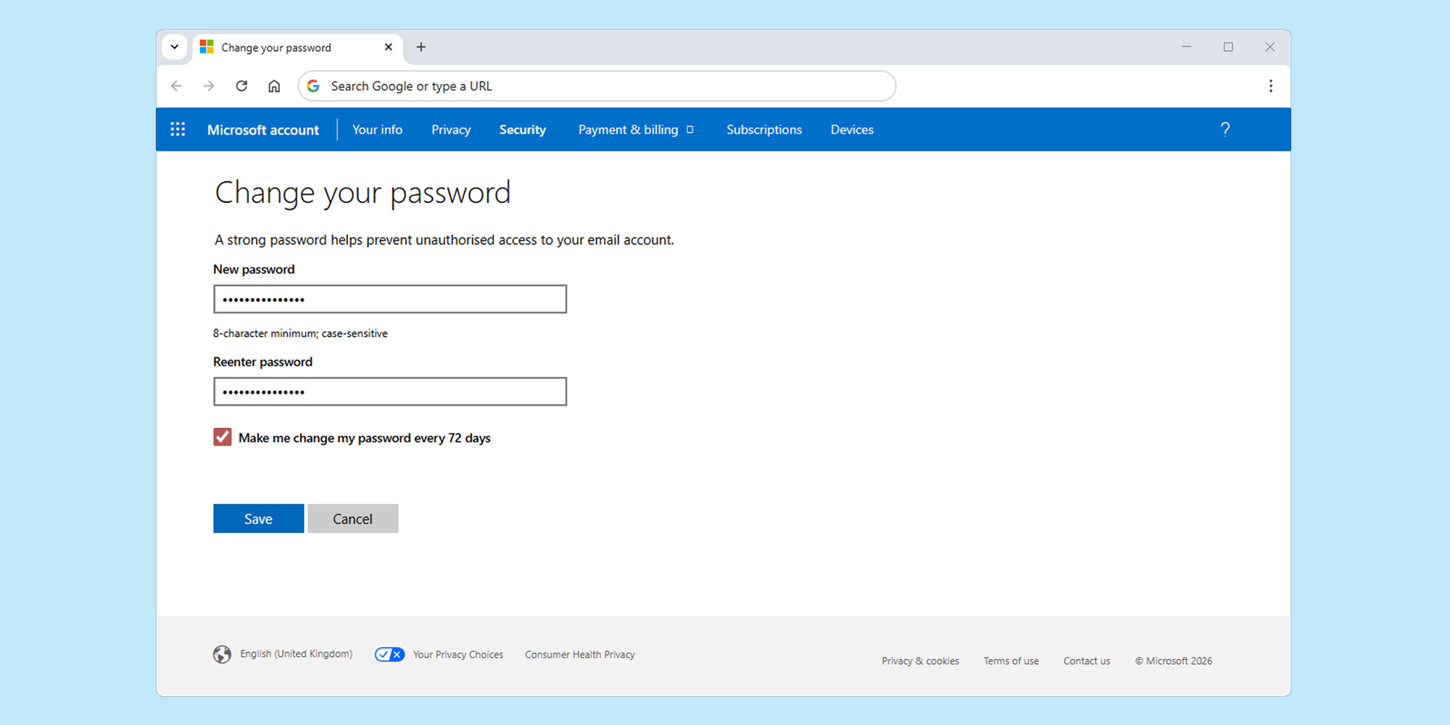Open the tab search chevron
This screenshot has height=725, width=1450.
(174, 46)
